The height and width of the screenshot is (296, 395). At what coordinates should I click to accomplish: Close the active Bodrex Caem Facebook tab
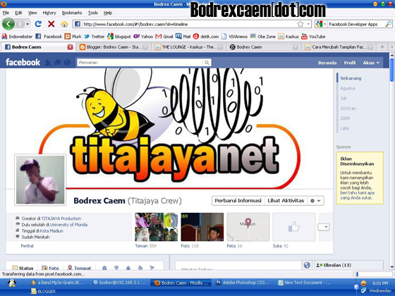[x=70, y=47]
